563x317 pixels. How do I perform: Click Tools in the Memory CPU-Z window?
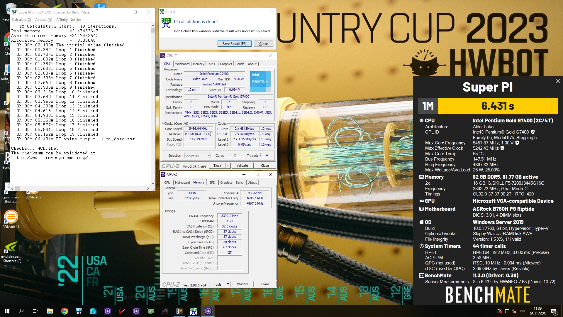click(x=218, y=284)
